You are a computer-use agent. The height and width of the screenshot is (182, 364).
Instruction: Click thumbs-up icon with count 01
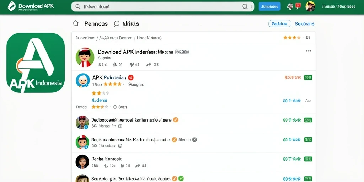[114, 65]
